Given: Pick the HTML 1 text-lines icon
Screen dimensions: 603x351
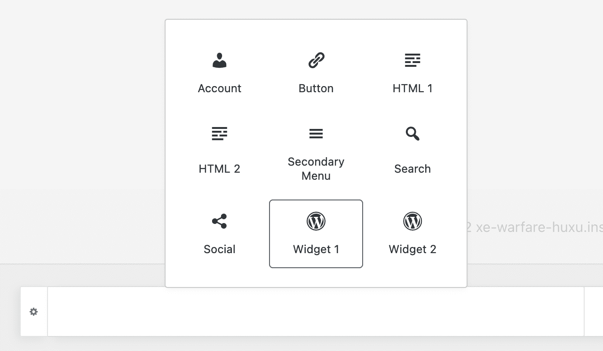Looking at the screenshot, I should [x=413, y=61].
